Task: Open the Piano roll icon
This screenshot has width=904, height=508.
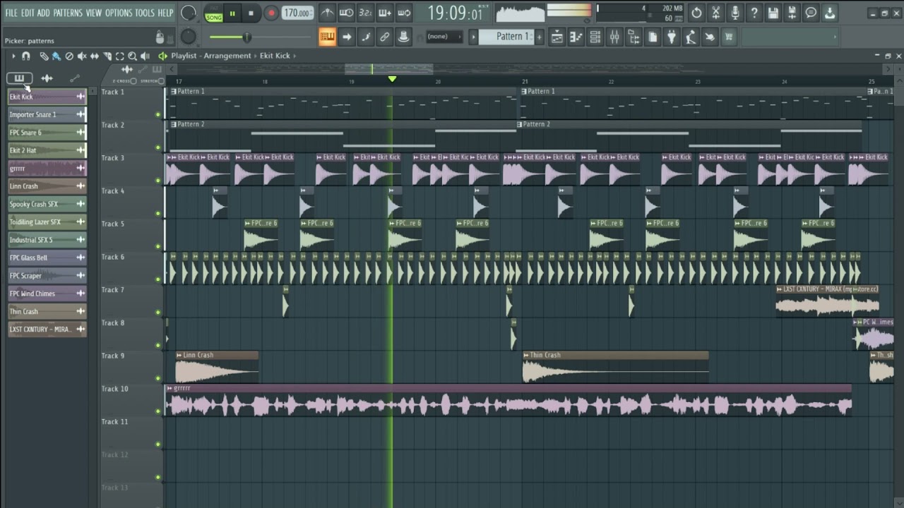Action: click(576, 37)
